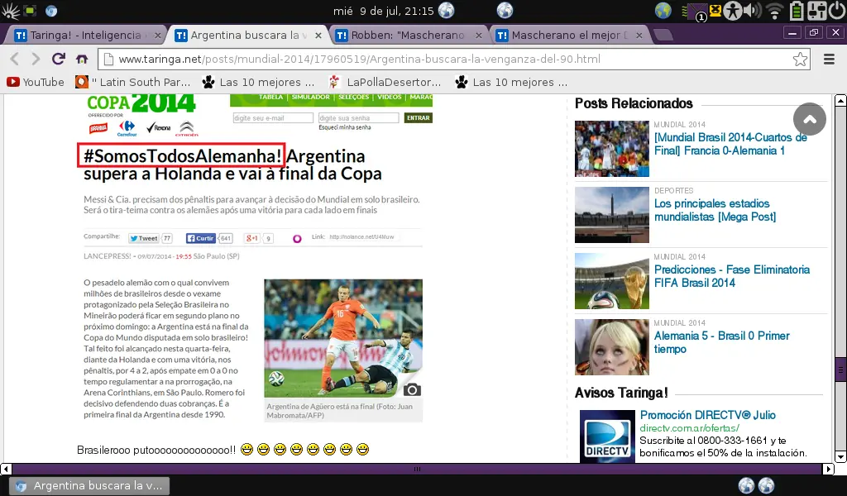The image size is (847, 496).
Task: Click the Esqueci minha senha link
Action: pyautogui.click(x=345, y=127)
